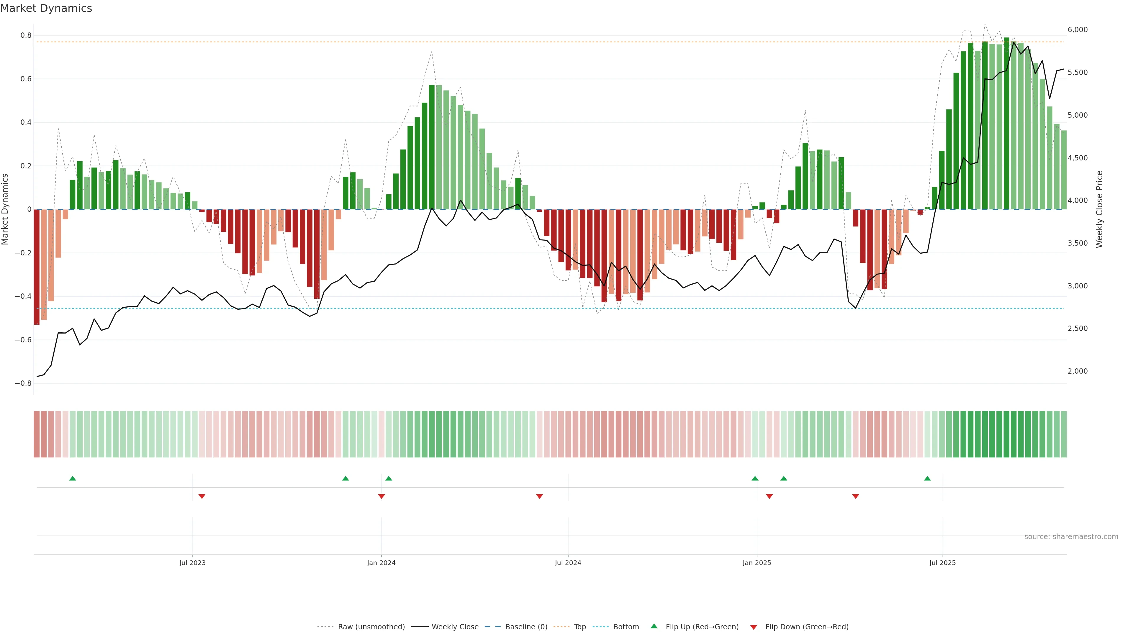Click the last red flip-down triangle marker
The height and width of the screenshot is (637, 1133).
tap(855, 496)
